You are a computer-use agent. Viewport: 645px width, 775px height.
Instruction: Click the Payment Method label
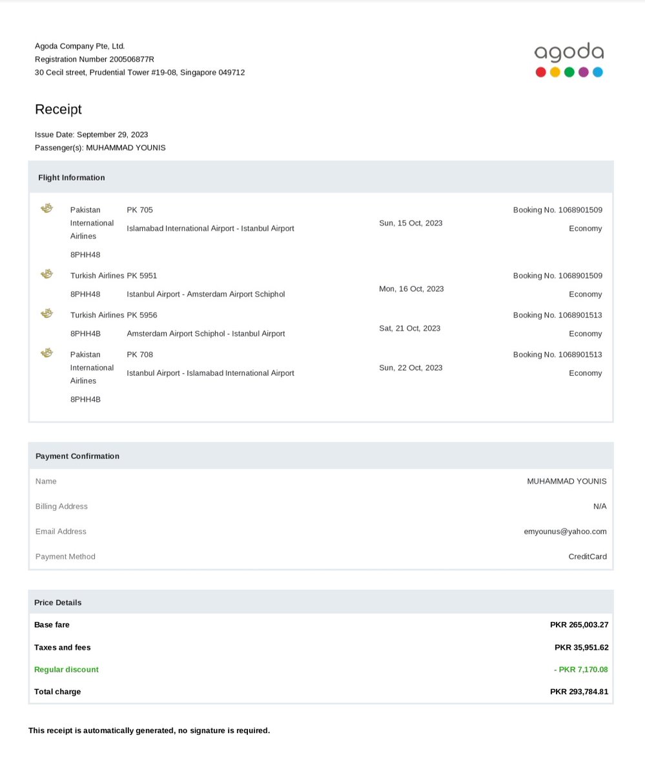65,557
